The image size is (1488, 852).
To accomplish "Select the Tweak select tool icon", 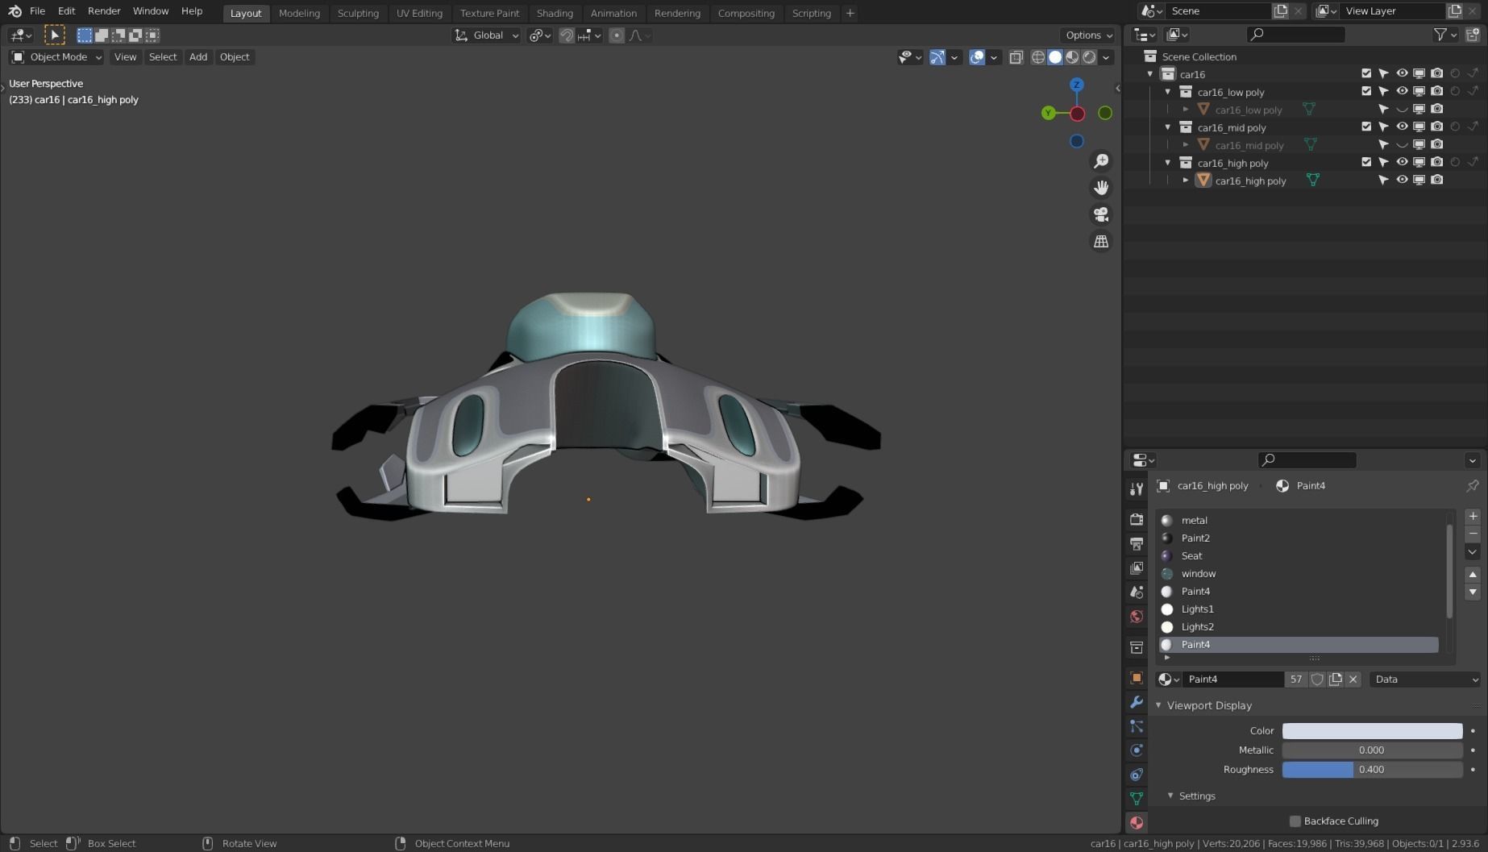I will (x=54, y=35).
